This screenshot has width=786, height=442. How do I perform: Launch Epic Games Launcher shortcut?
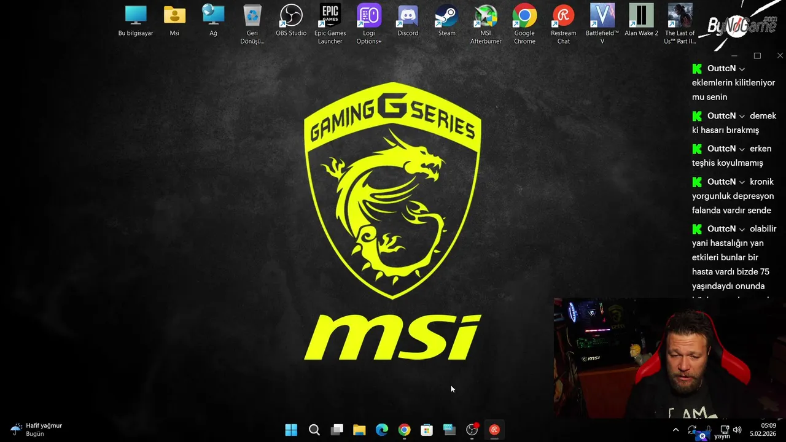(x=330, y=24)
